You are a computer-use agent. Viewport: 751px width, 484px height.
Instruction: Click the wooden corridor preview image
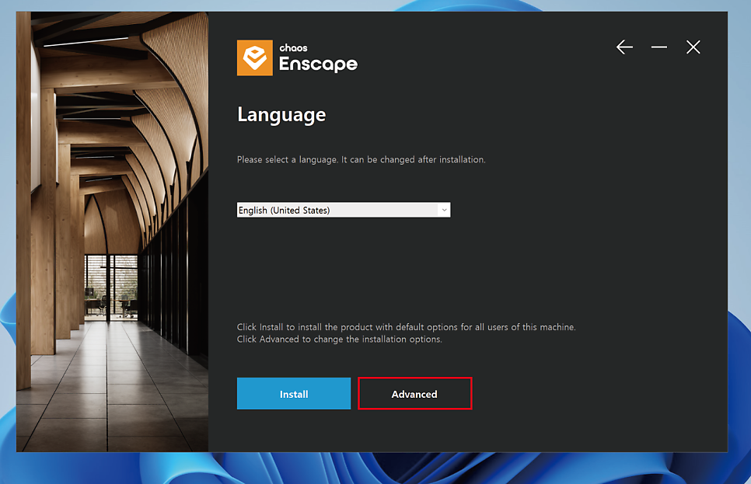pos(112,232)
